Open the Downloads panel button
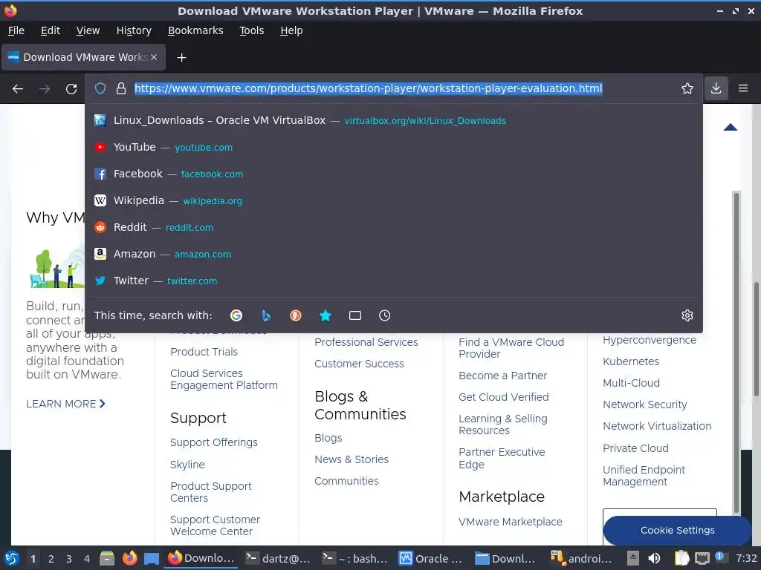Screen dimensions: 761x570 [716, 88]
